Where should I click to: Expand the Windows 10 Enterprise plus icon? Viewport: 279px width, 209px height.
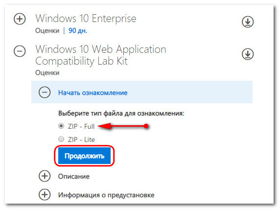coord(20,19)
